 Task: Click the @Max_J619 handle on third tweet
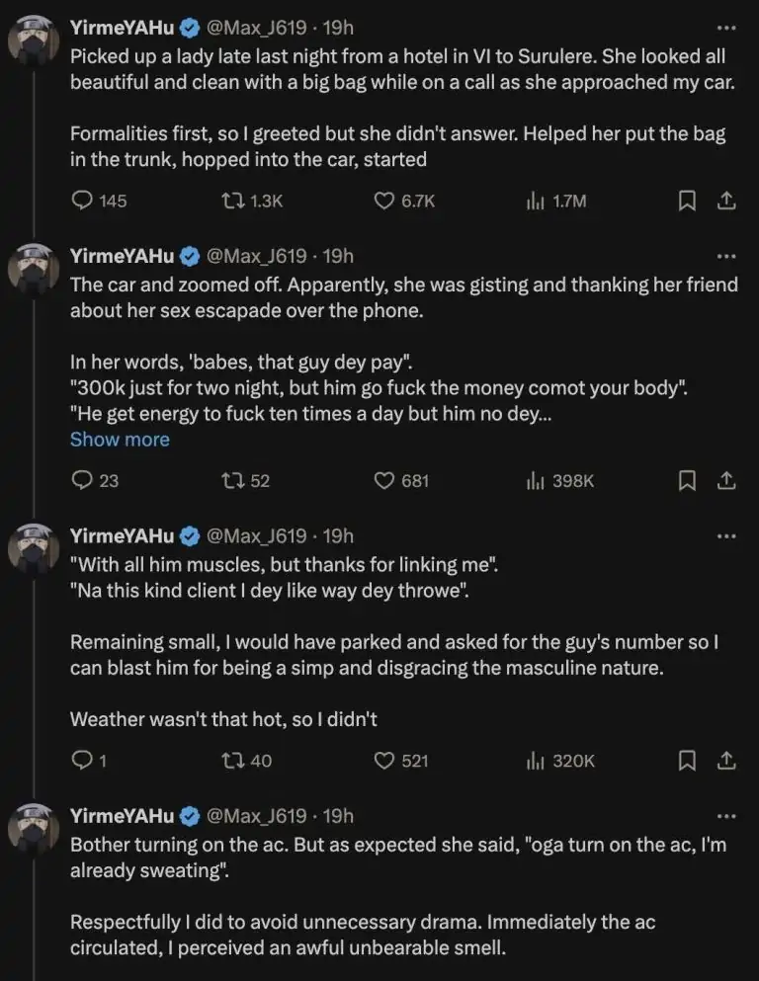256,536
